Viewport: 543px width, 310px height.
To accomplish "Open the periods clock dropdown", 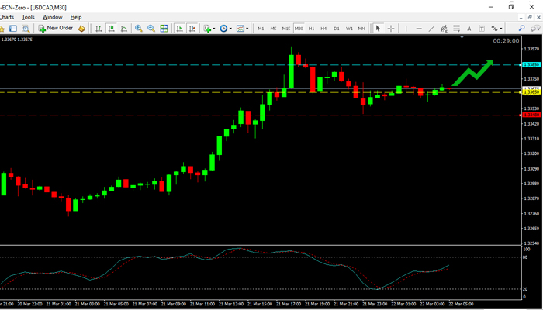I will (x=226, y=29).
